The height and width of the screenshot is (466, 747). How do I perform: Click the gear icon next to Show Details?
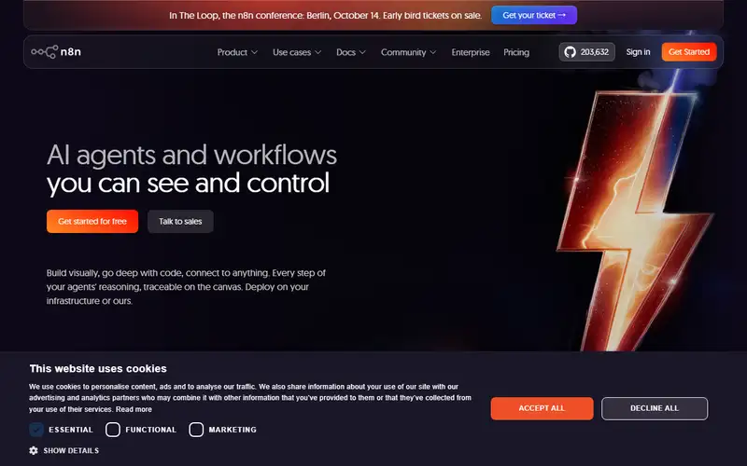point(34,450)
